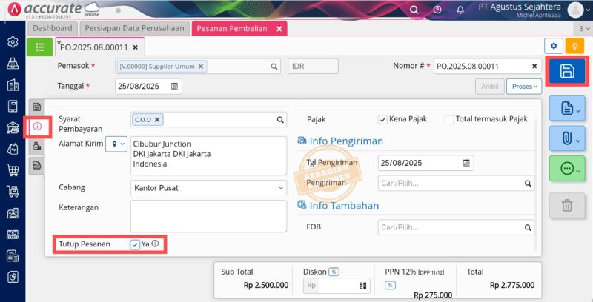Click the grey trash delete button
The image size is (593, 302).
click(x=567, y=205)
